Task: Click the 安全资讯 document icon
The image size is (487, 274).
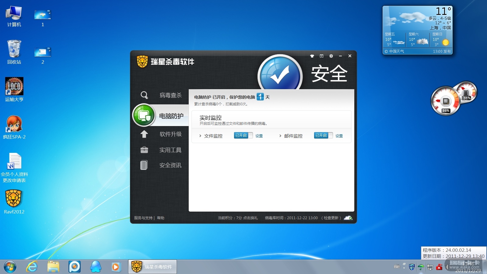Action: [x=144, y=165]
